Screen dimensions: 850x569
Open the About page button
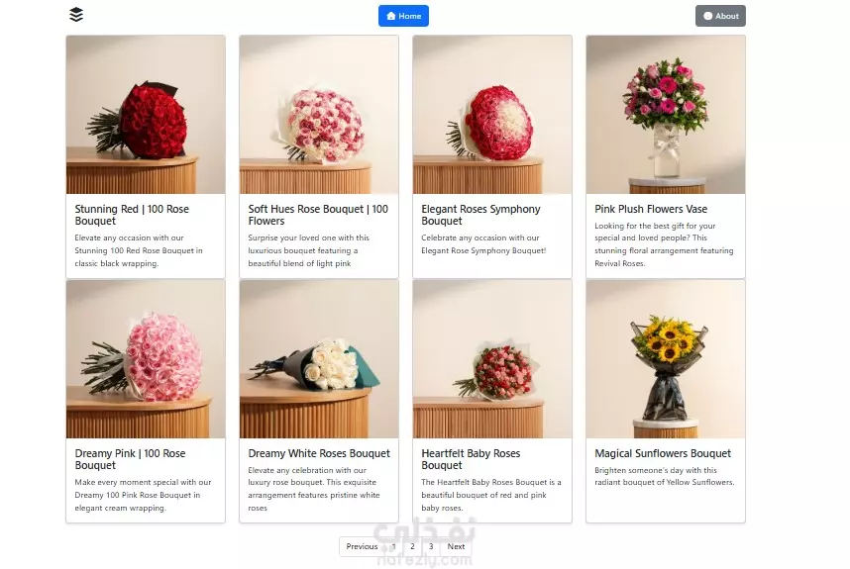coord(720,16)
